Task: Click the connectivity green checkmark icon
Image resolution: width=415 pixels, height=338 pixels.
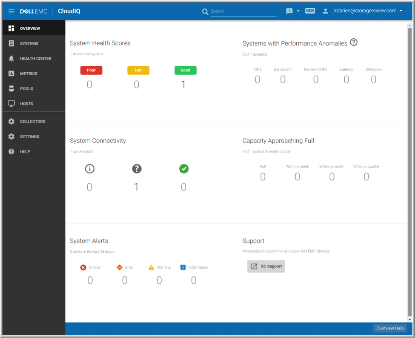Action: click(x=184, y=169)
